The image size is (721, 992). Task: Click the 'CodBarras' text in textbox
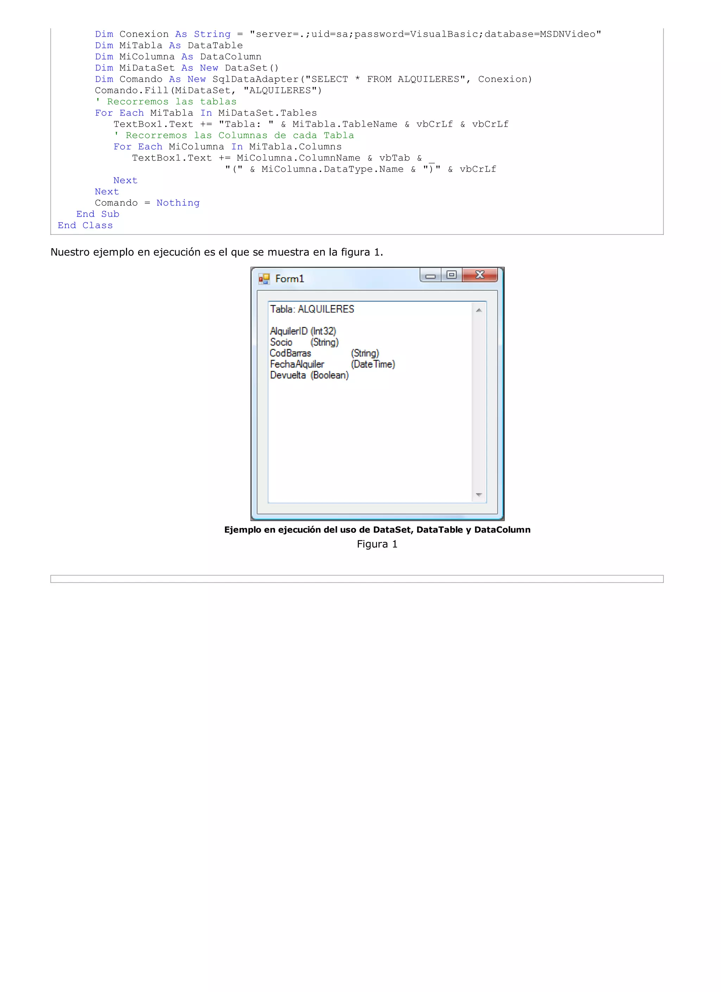click(290, 353)
